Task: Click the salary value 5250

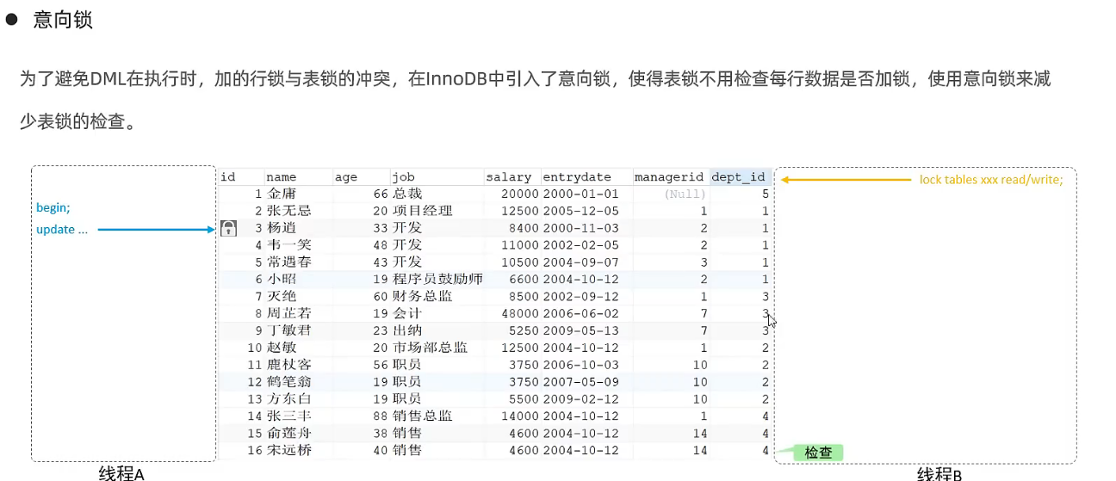Action: coord(524,330)
